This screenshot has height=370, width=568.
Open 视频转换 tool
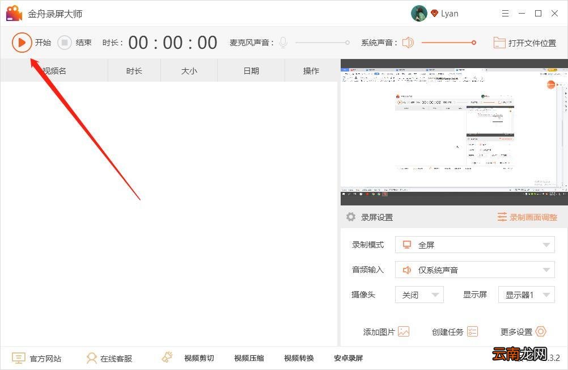click(x=299, y=358)
